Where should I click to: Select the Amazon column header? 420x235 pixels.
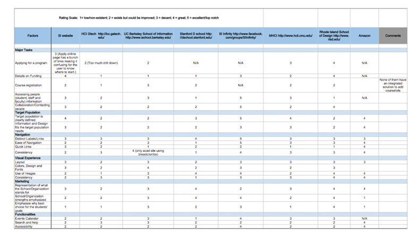(364, 35)
